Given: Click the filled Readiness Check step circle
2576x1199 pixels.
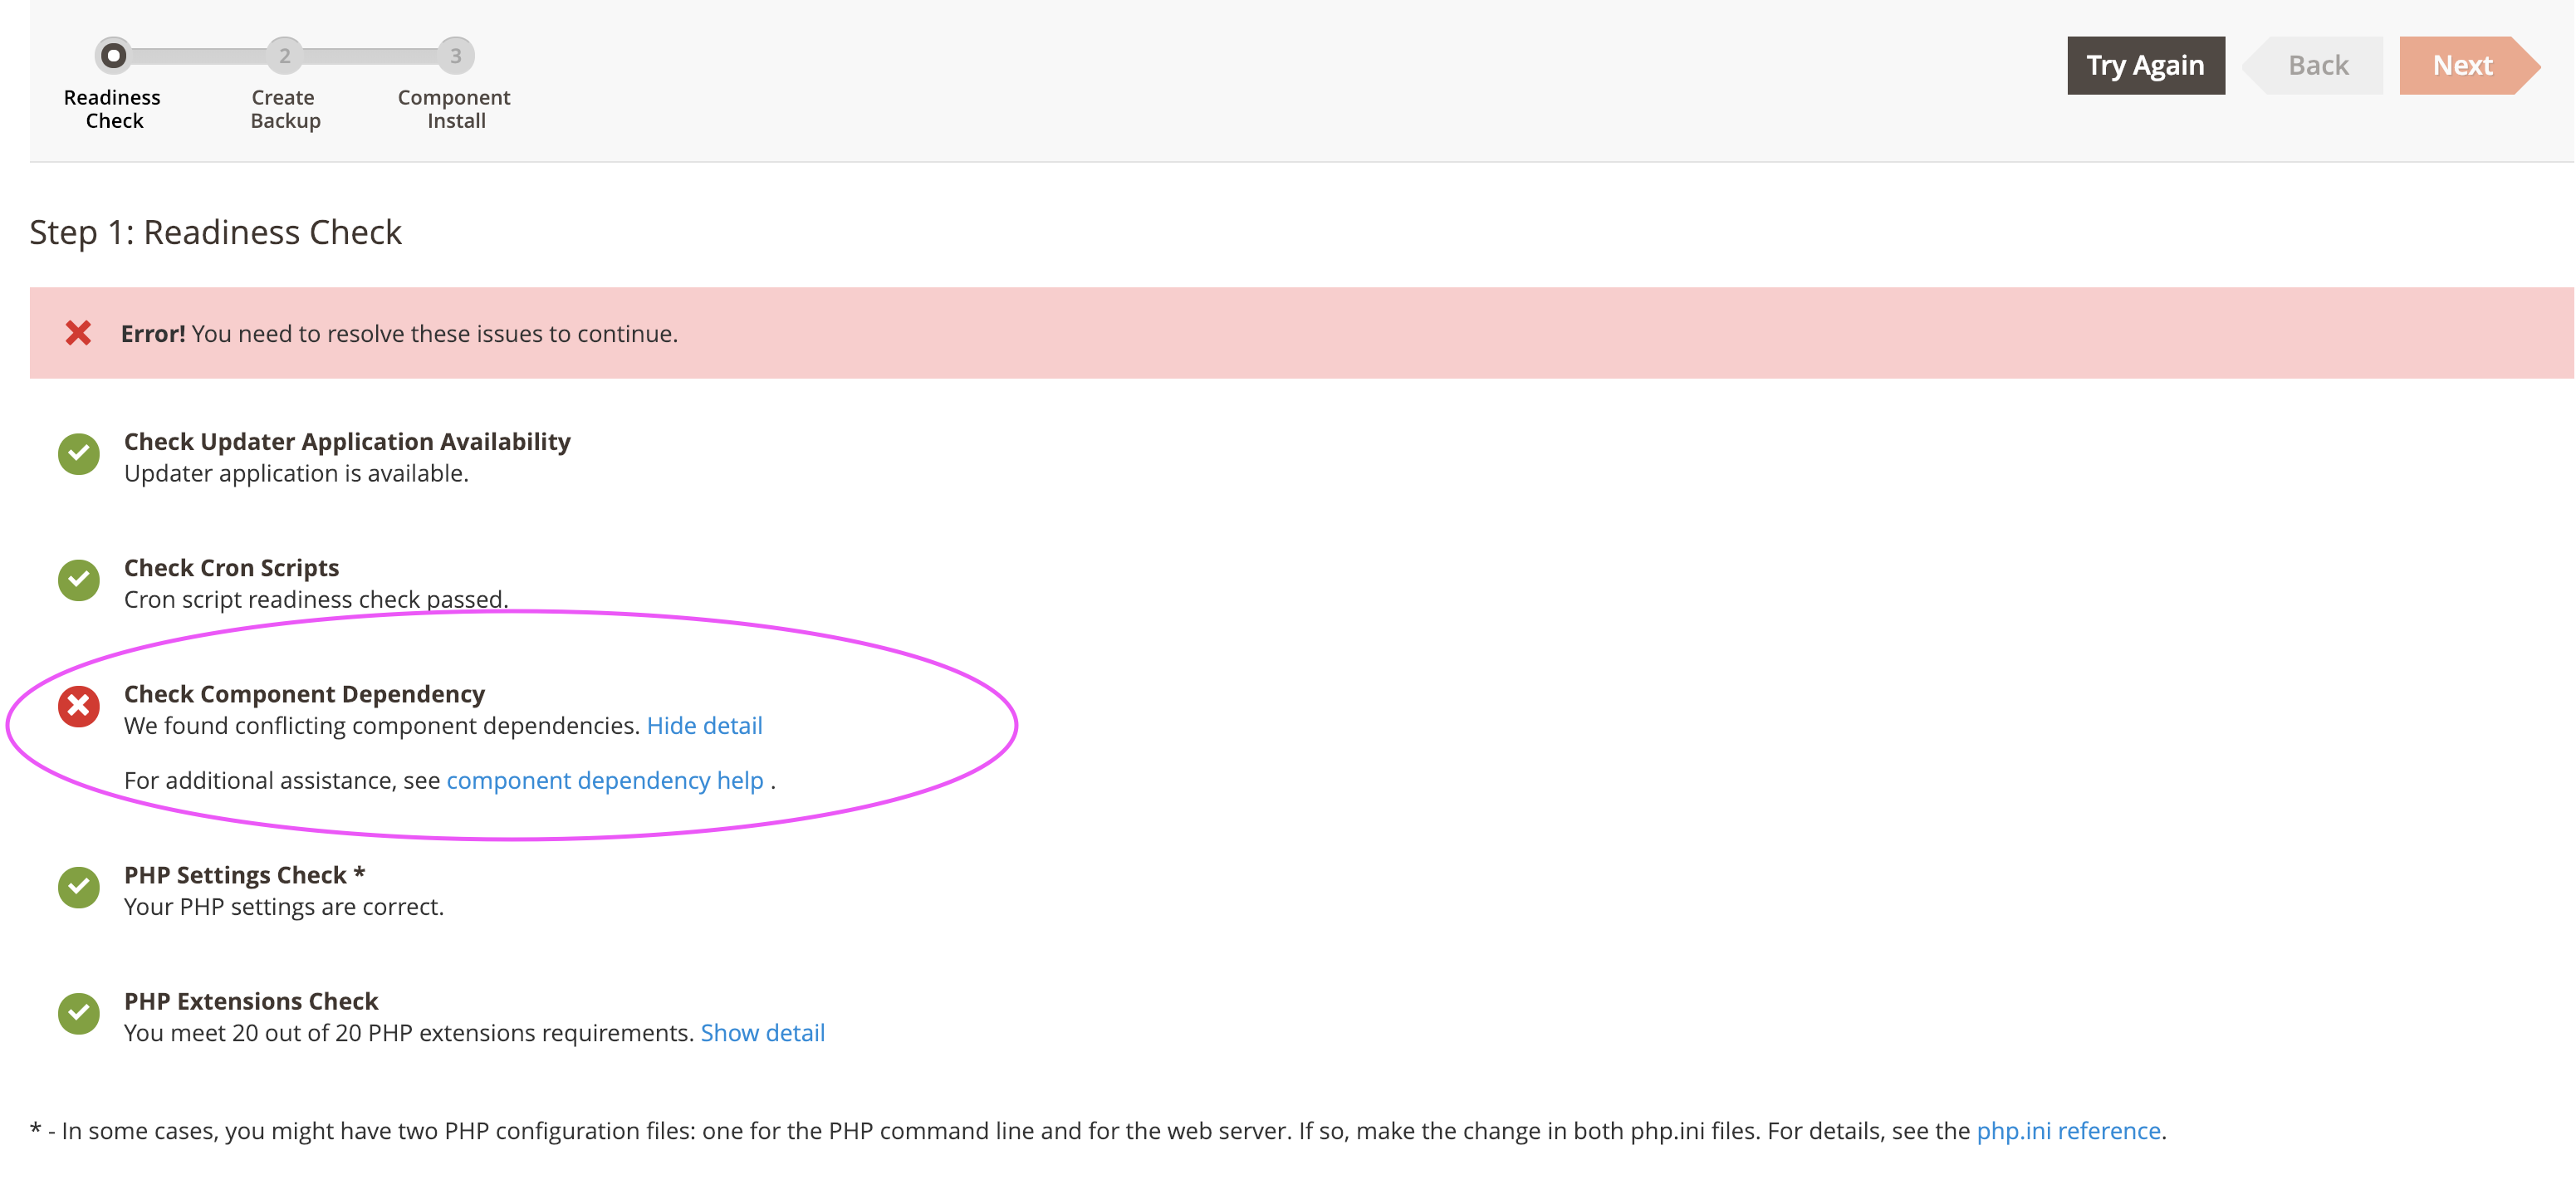Looking at the screenshot, I should (x=112, y=56).
